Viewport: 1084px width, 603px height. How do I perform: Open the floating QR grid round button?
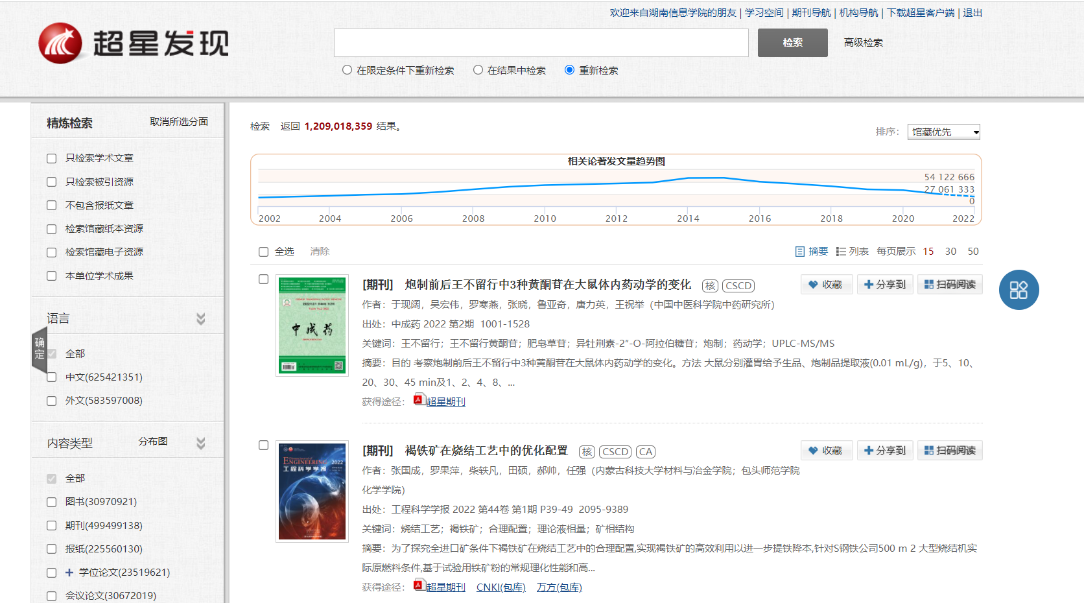click(x=1019, y=290)
